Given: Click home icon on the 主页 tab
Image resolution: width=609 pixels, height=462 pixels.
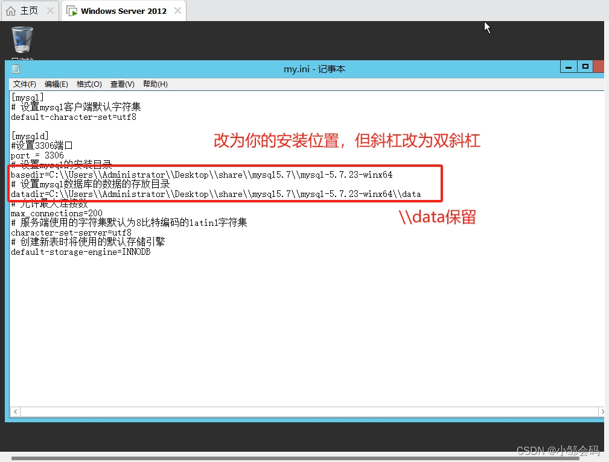Looking at the screenshot, I should [11, 11].
